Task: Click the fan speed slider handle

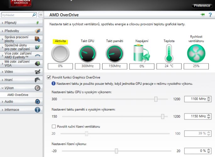Action: pos(86,133)
